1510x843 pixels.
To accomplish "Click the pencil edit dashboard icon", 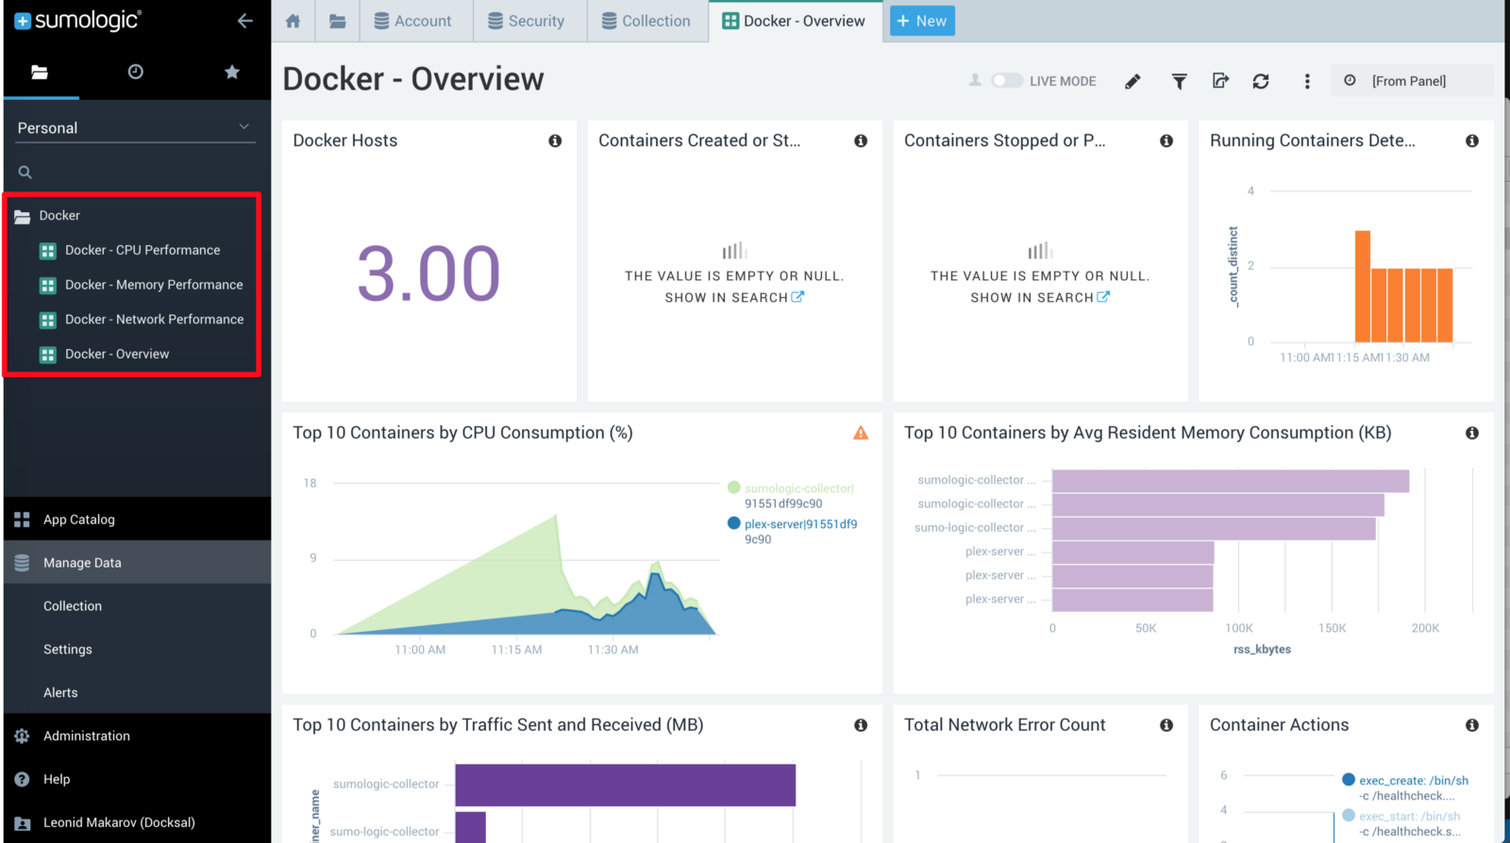I will 1132,81.
